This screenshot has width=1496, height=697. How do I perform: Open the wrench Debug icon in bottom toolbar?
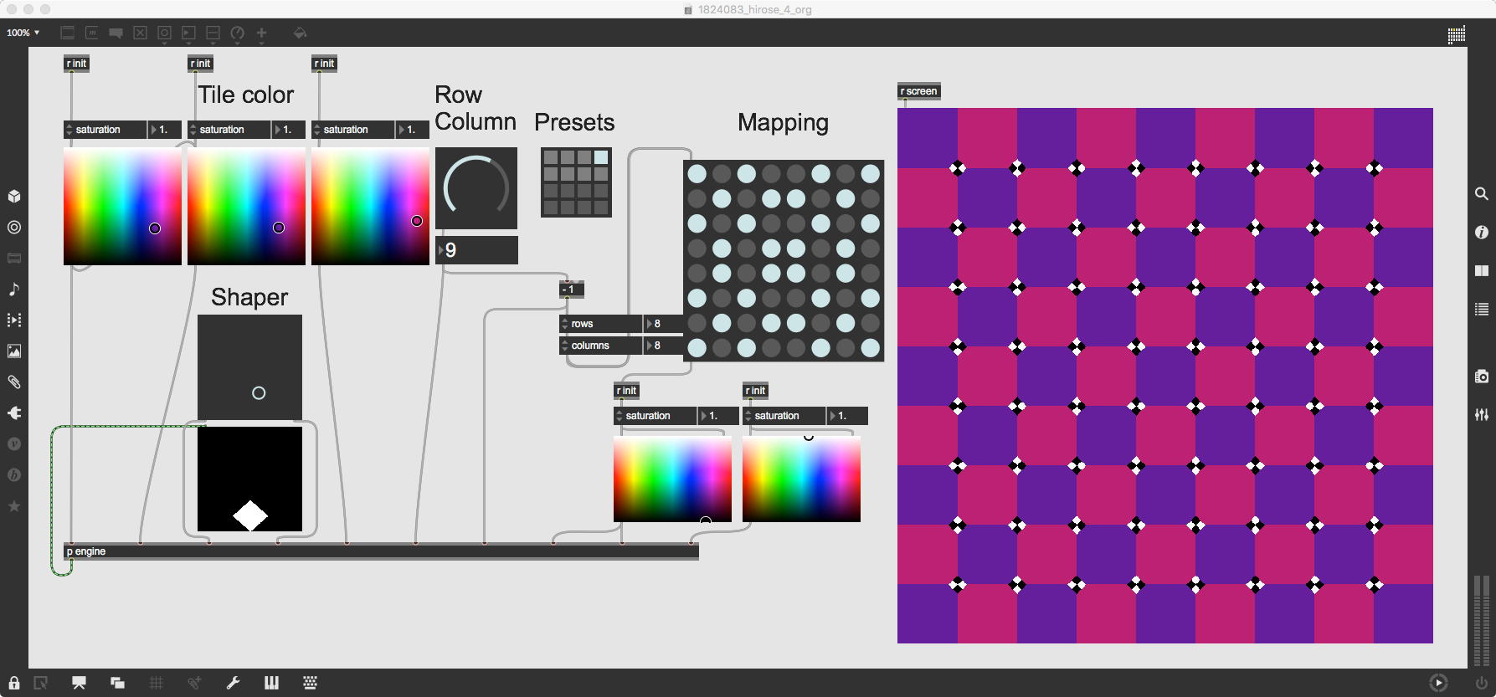[x=233, y=683]
